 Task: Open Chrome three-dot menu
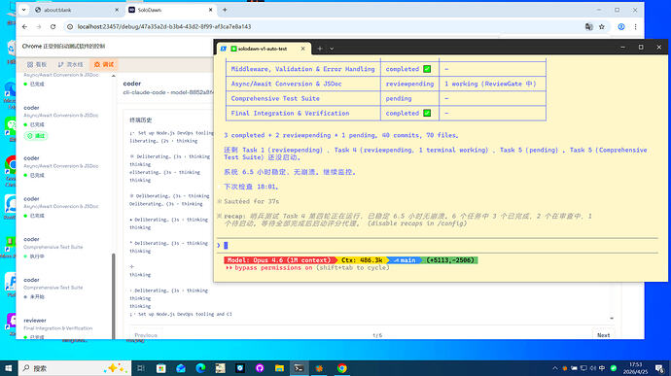635,26
